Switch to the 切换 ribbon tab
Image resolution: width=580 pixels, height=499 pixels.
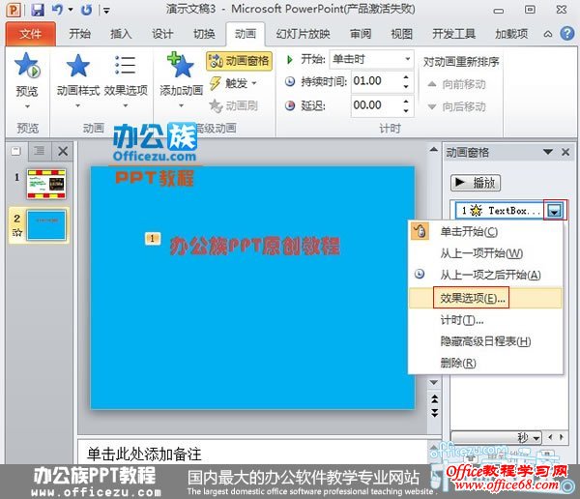204,34
